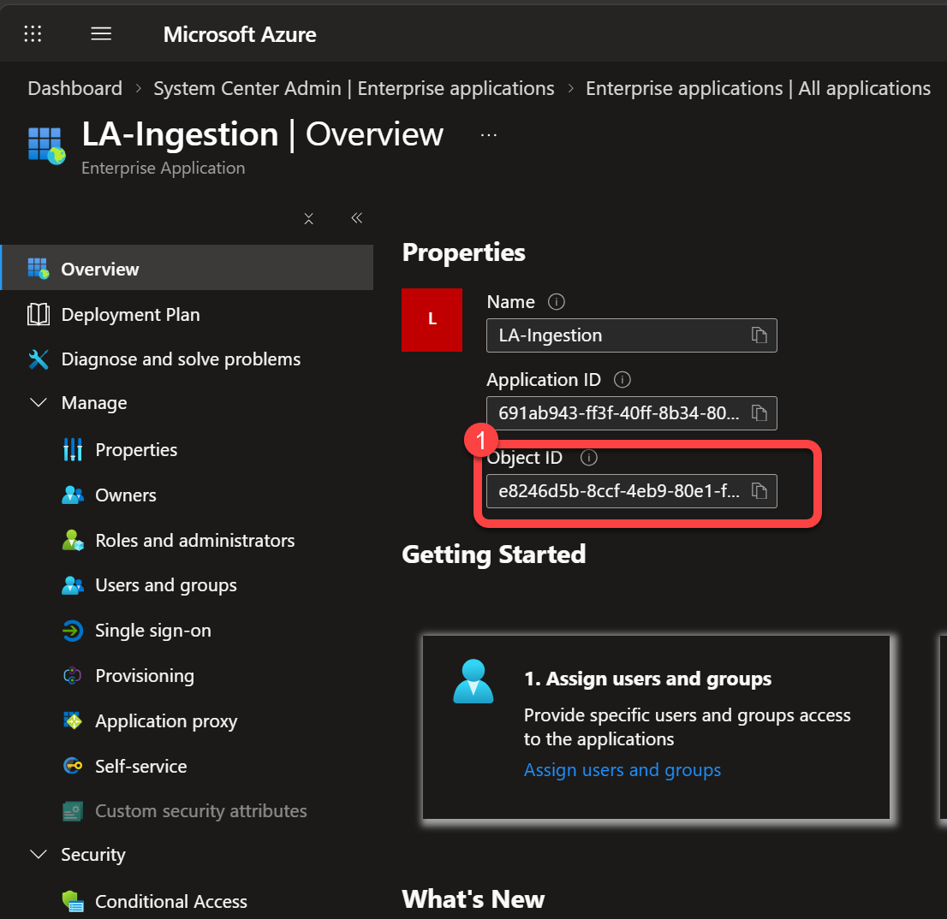Copy the Name value to clipboard
947x919 pixels.
click(759, 335)
